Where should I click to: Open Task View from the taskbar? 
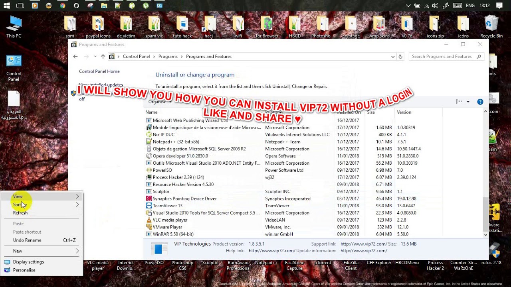pos(20,6)
